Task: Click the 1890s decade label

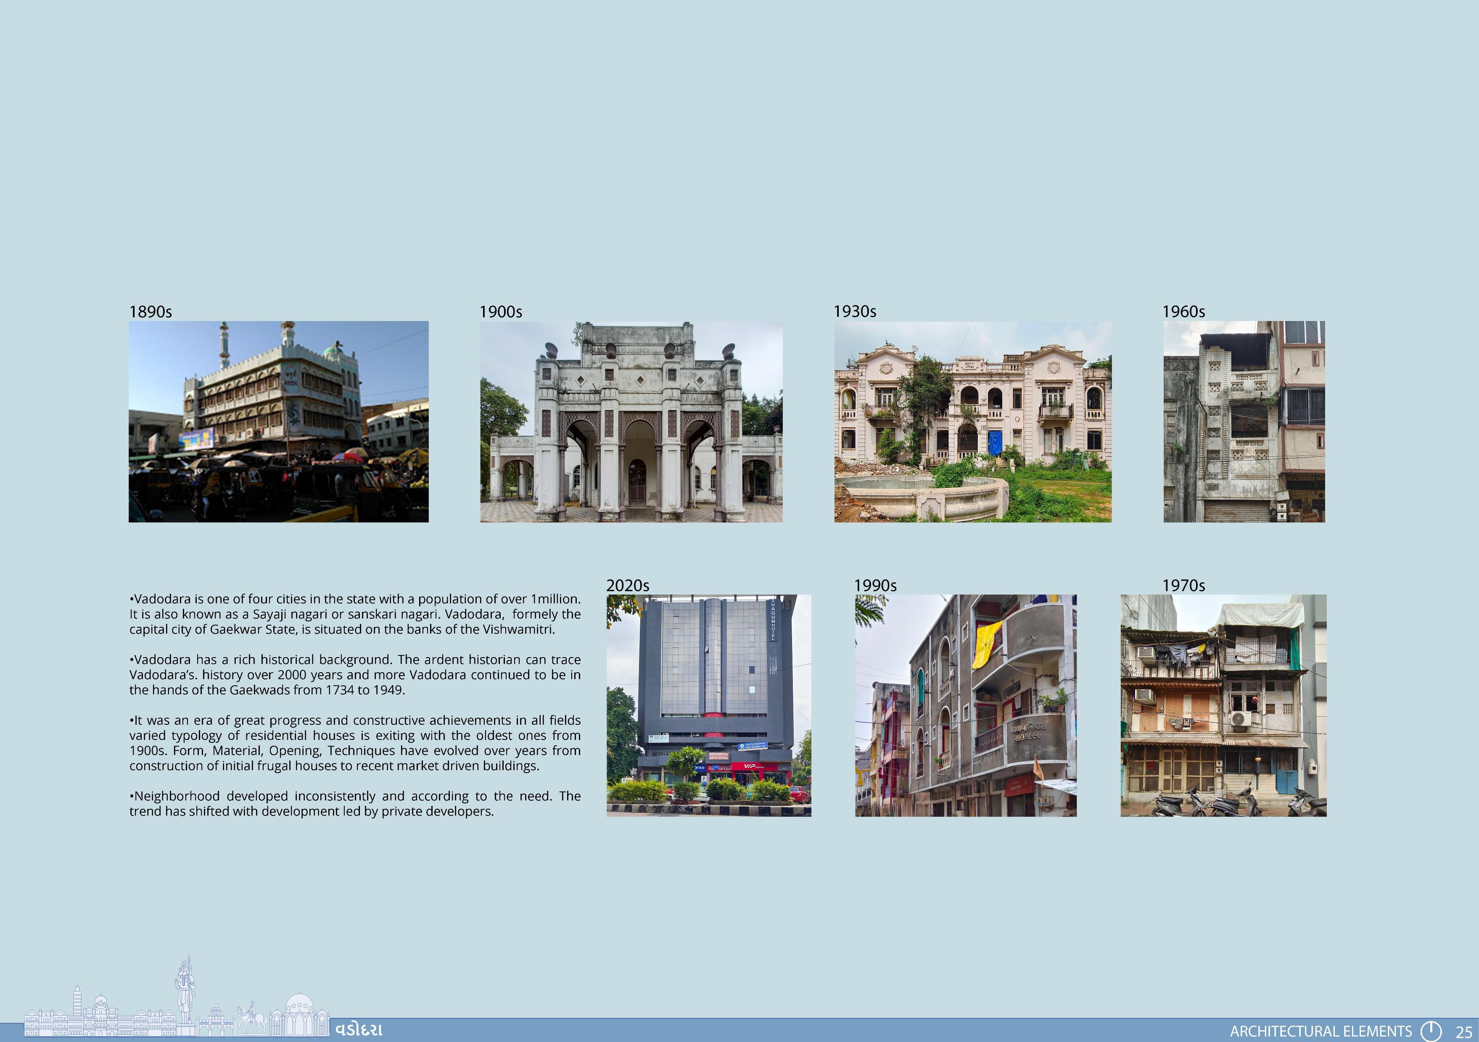Action: (150, 312)
